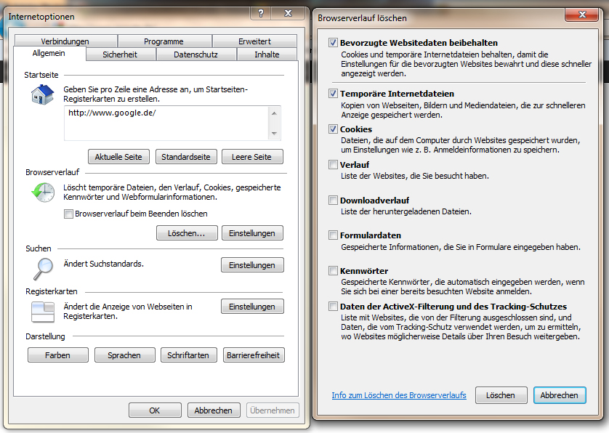Toggle the Cookies checkbox

click(x=334, y=129)
